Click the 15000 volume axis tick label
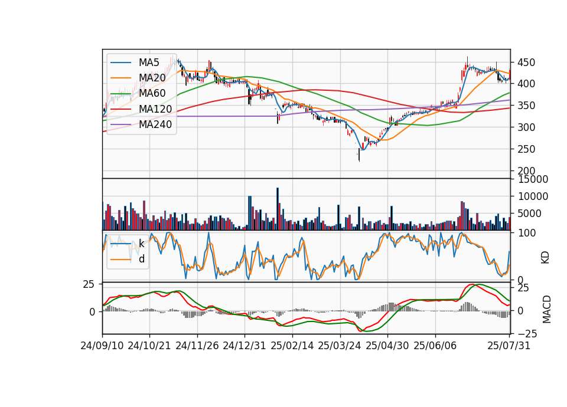 point(533,179)
